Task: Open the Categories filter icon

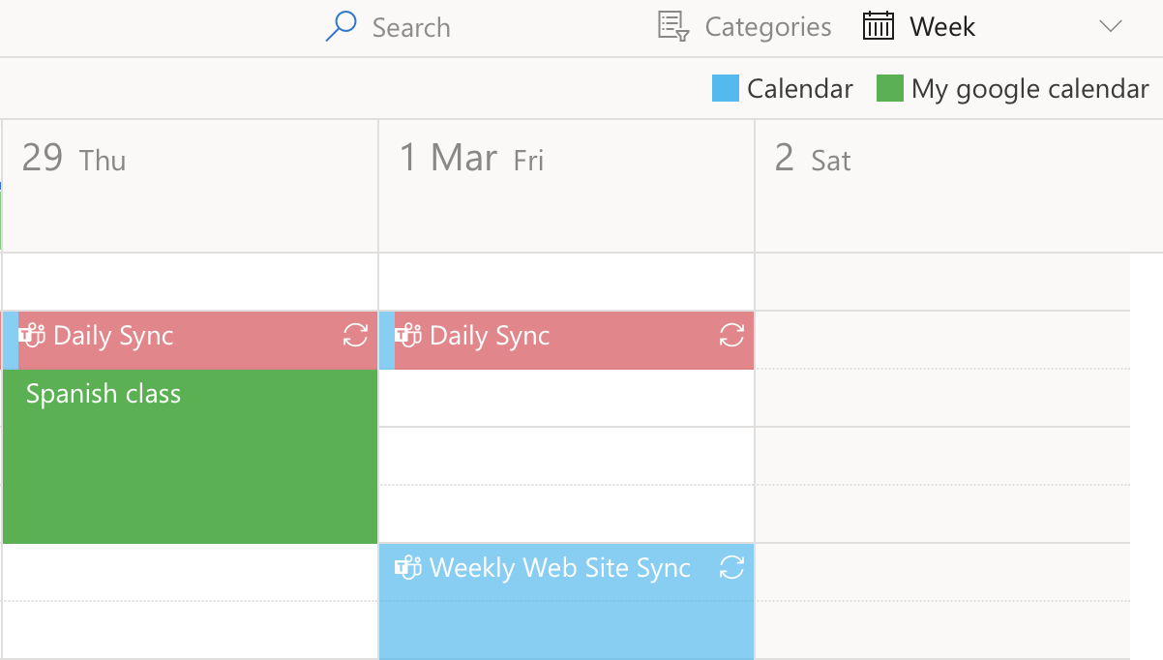Action: pyautogui.click(x=673, y=26)
